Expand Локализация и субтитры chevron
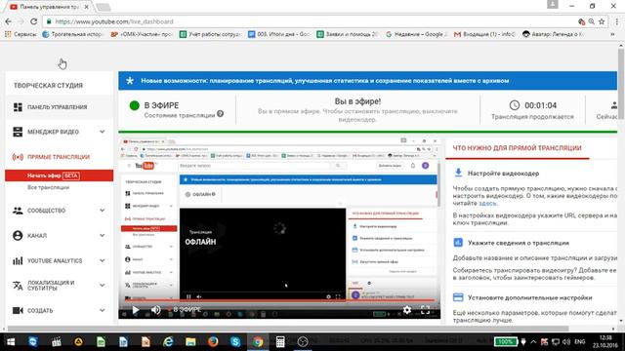Viewport: 625px width, 351px height. pos(103,286)
